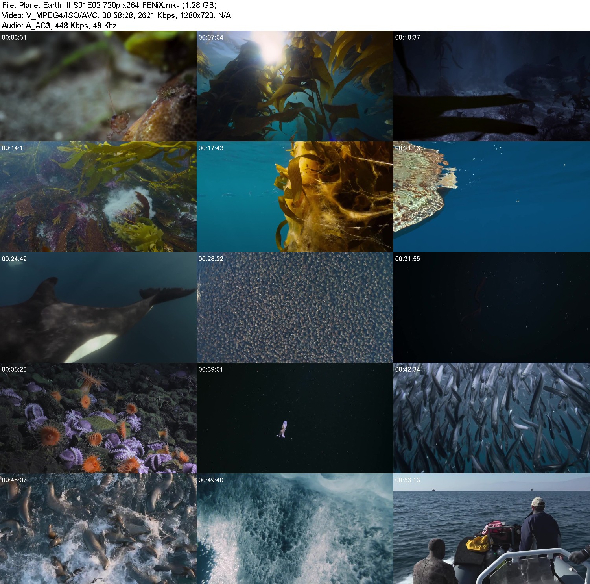Select the boat crew thumbnail at 00:53:13
Image resolution: width=590 pixels, height=584 pixels.
492,528
